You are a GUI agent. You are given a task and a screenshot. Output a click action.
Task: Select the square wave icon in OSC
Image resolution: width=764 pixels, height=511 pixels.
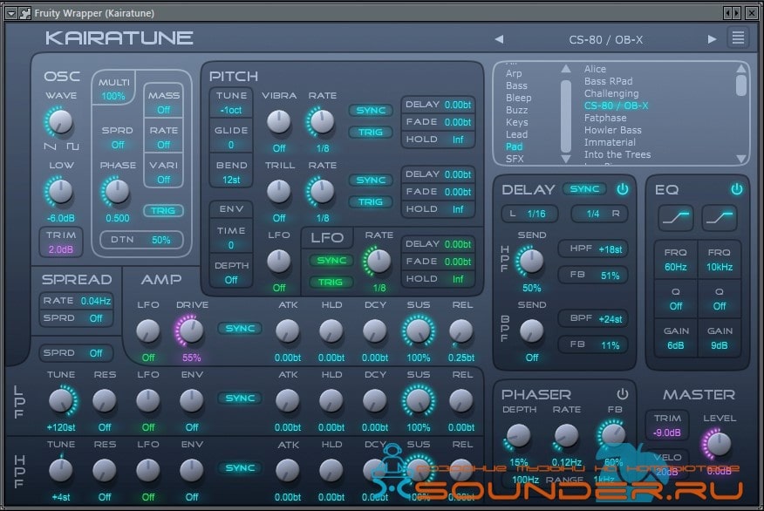[x=72, y=146]
